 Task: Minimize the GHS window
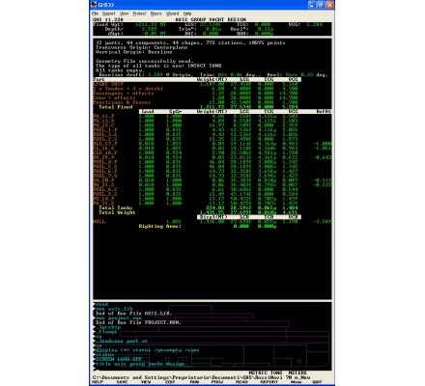312,5
